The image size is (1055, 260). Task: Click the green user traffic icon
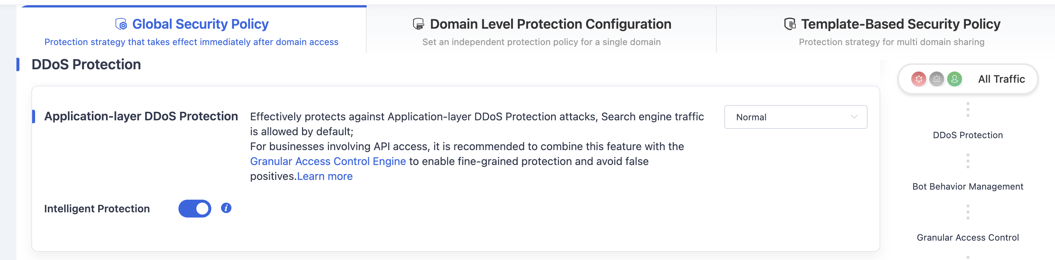point(955,79)
